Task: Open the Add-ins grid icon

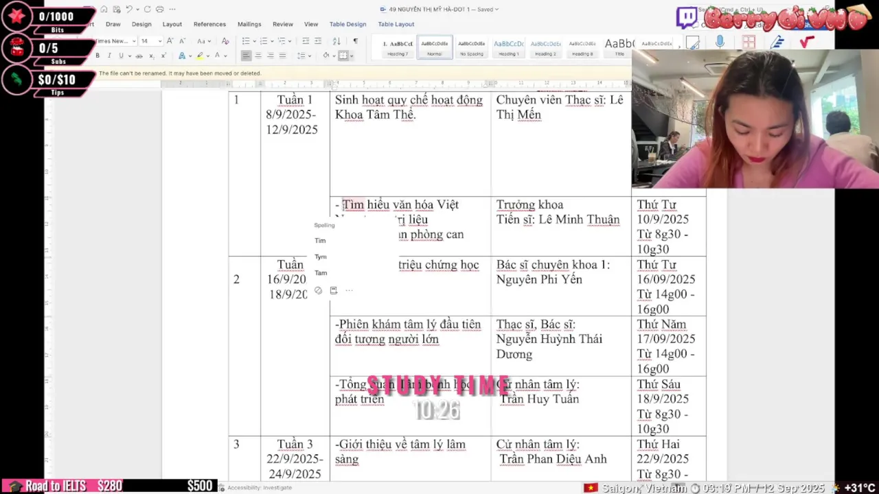Action: tap(749, 43)
